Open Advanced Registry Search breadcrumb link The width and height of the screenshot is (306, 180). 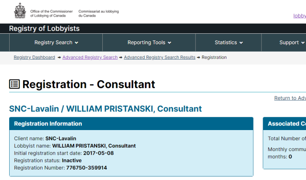(90, 57)
